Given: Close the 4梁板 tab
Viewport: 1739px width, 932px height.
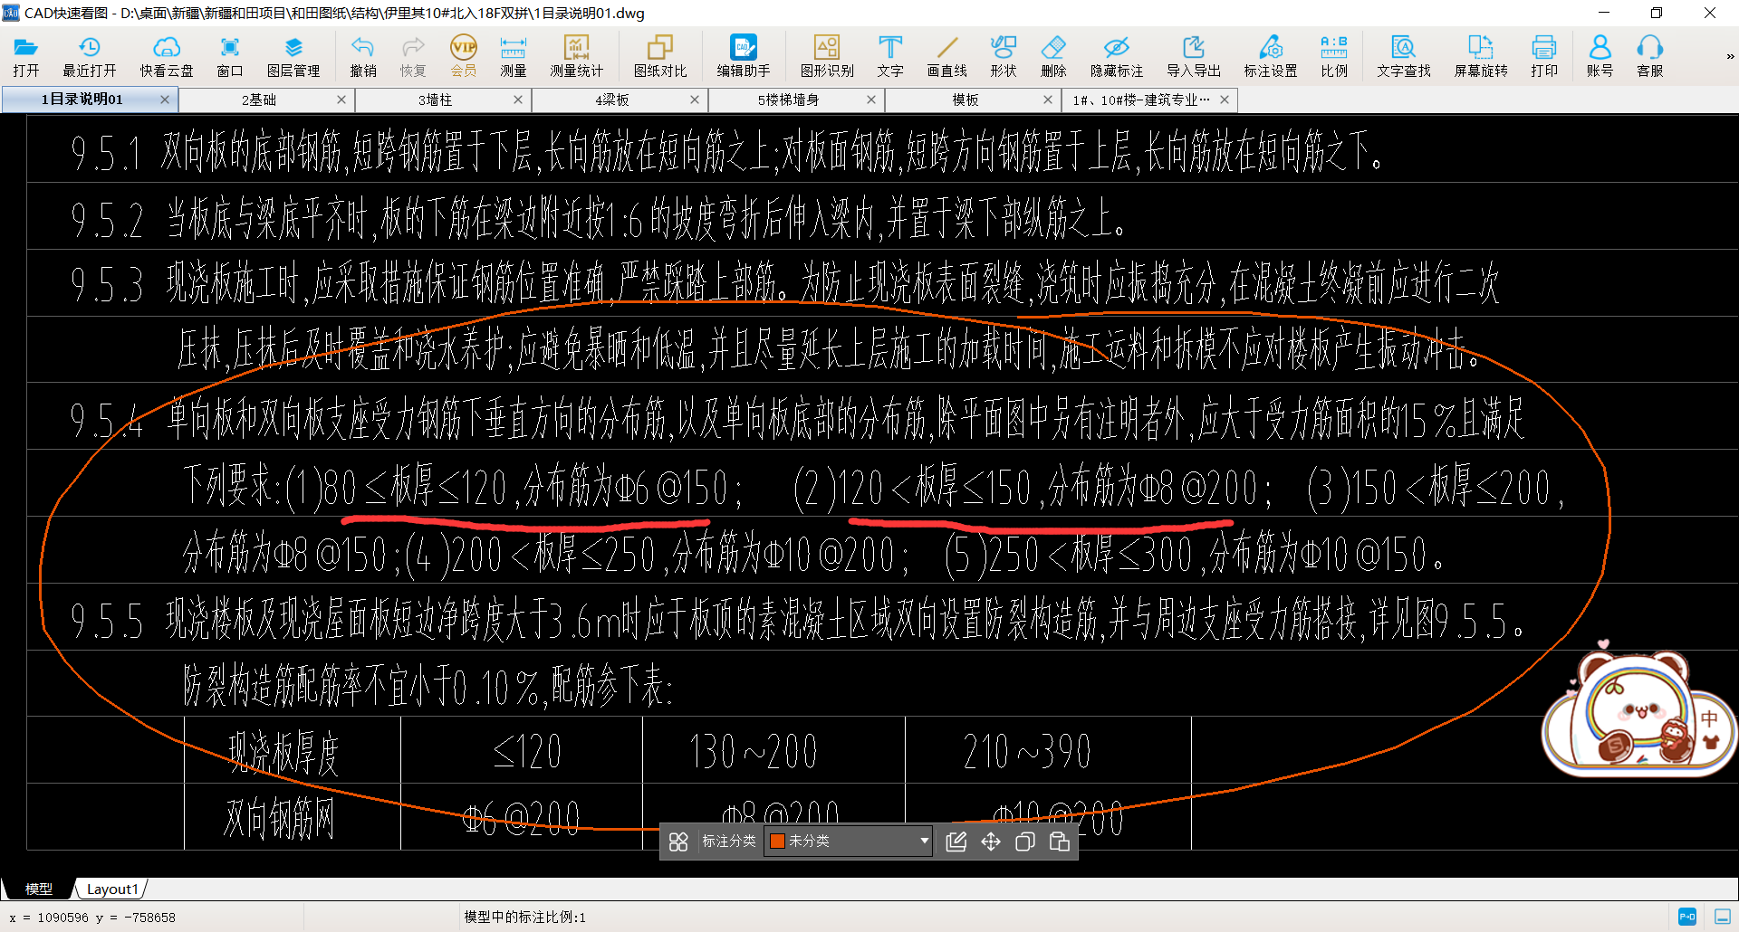Looking at the screenshot, I should (x=695, y=100).
